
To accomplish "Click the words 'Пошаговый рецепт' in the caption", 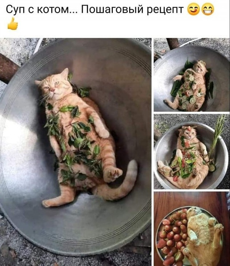I will coord(132,9).
